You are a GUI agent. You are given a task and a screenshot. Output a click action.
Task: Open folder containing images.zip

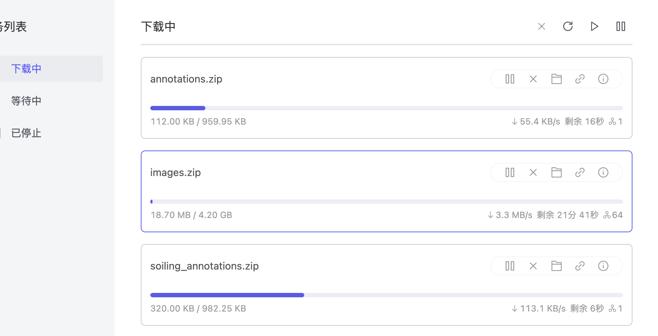(557, 172)
